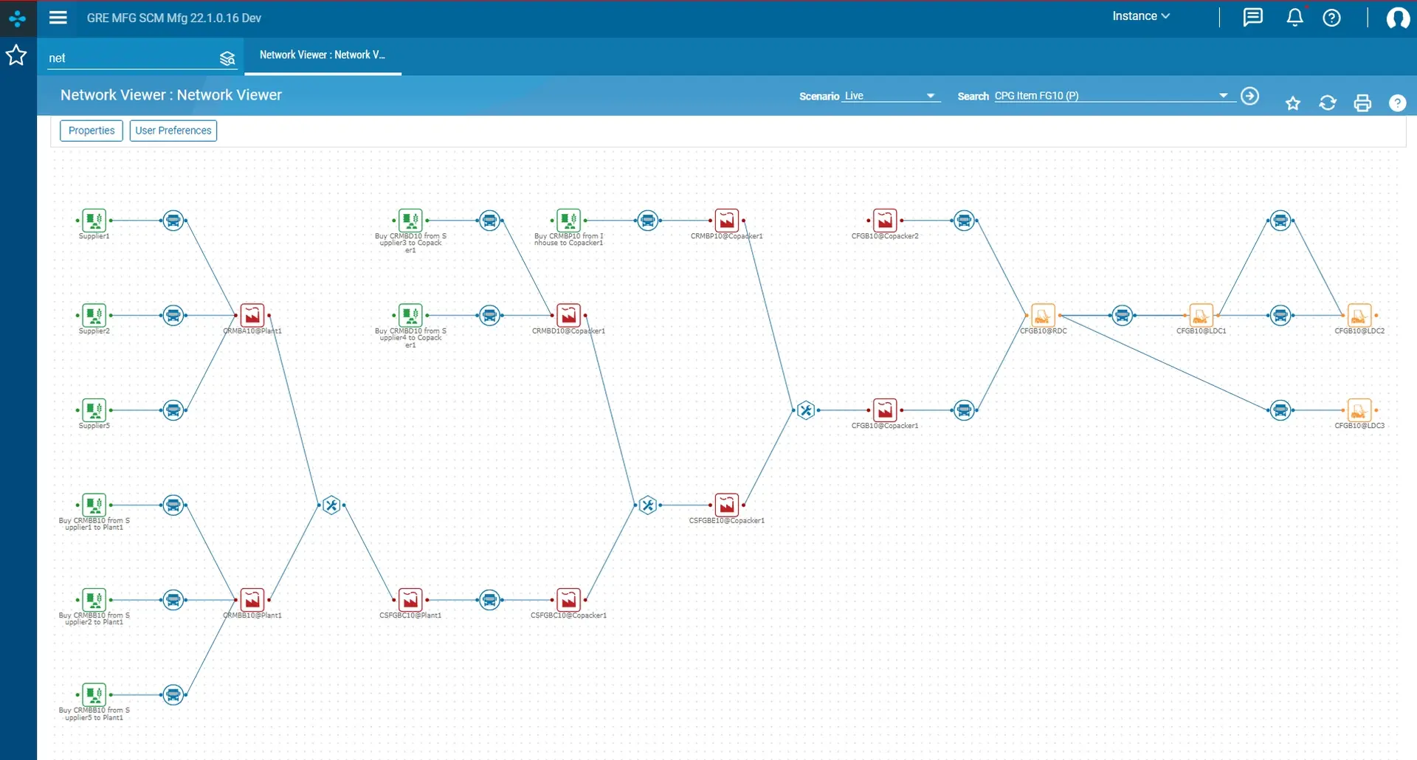Open favorites star in left sidebar

coord(16,55)
